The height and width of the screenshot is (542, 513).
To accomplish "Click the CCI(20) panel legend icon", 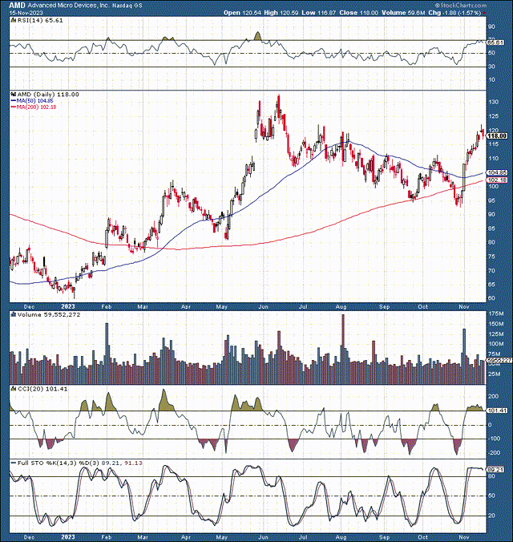I will 14,389.
